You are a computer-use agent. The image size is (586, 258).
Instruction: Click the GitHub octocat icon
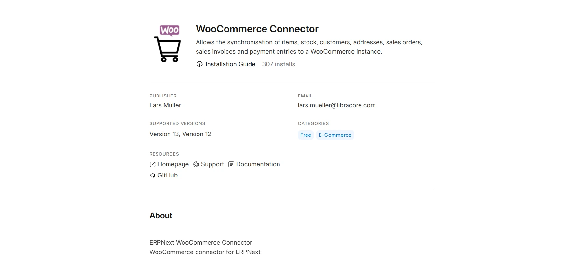coord(152,175)
